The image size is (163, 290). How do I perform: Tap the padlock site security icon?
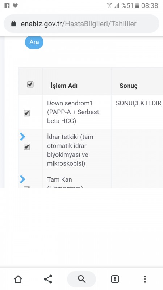pos(13,24)
